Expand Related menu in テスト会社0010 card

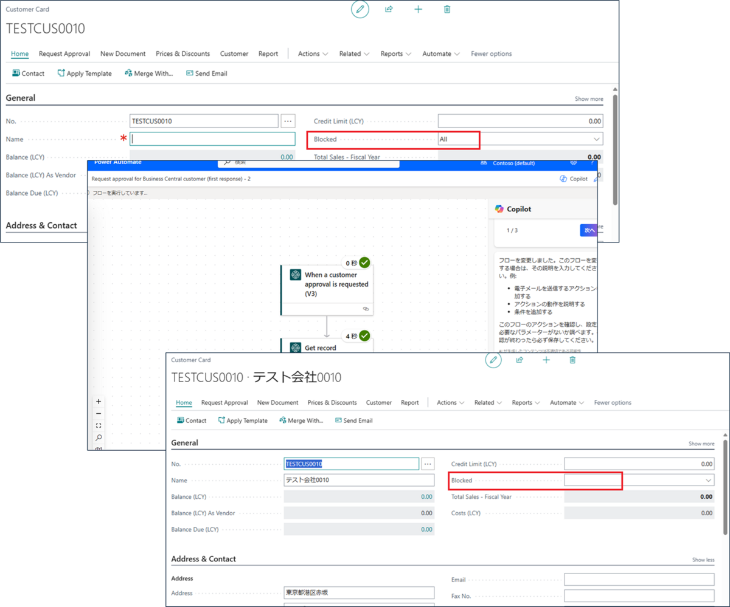pyautogui.click(x=488, y=402)
